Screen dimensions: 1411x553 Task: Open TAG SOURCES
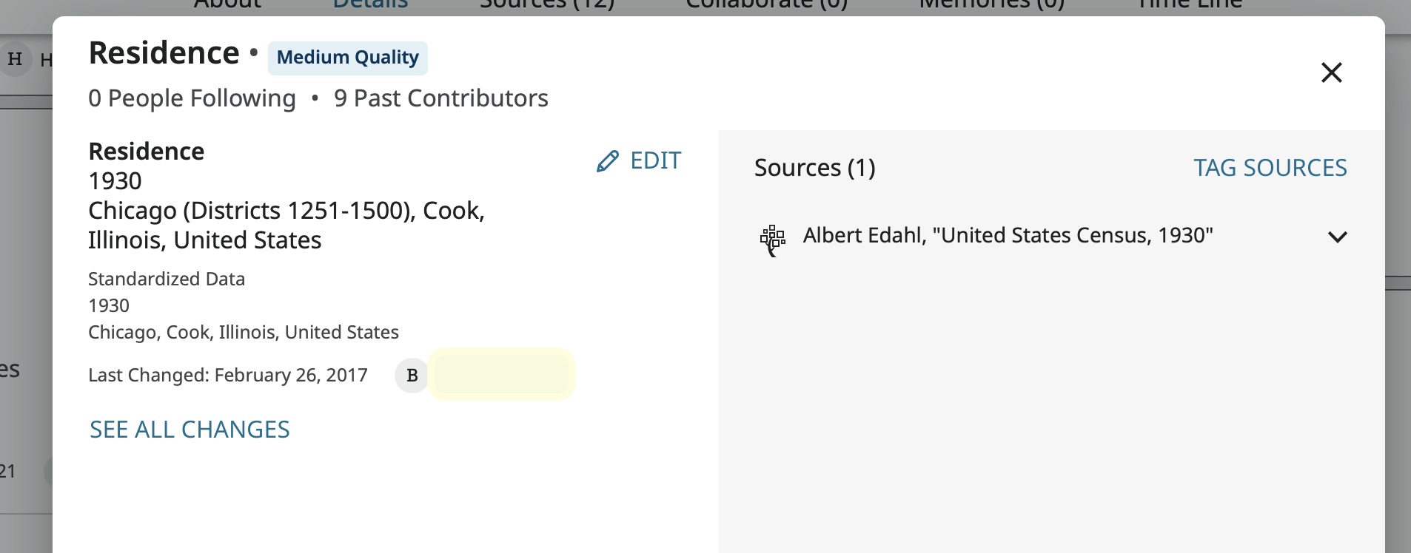[x=1270, y=168]
